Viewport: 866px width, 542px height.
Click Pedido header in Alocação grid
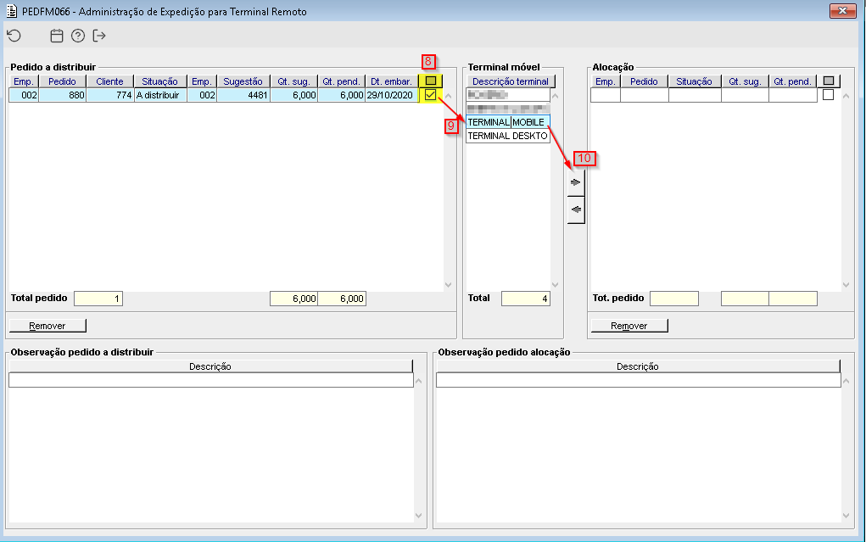pos(644,81)
